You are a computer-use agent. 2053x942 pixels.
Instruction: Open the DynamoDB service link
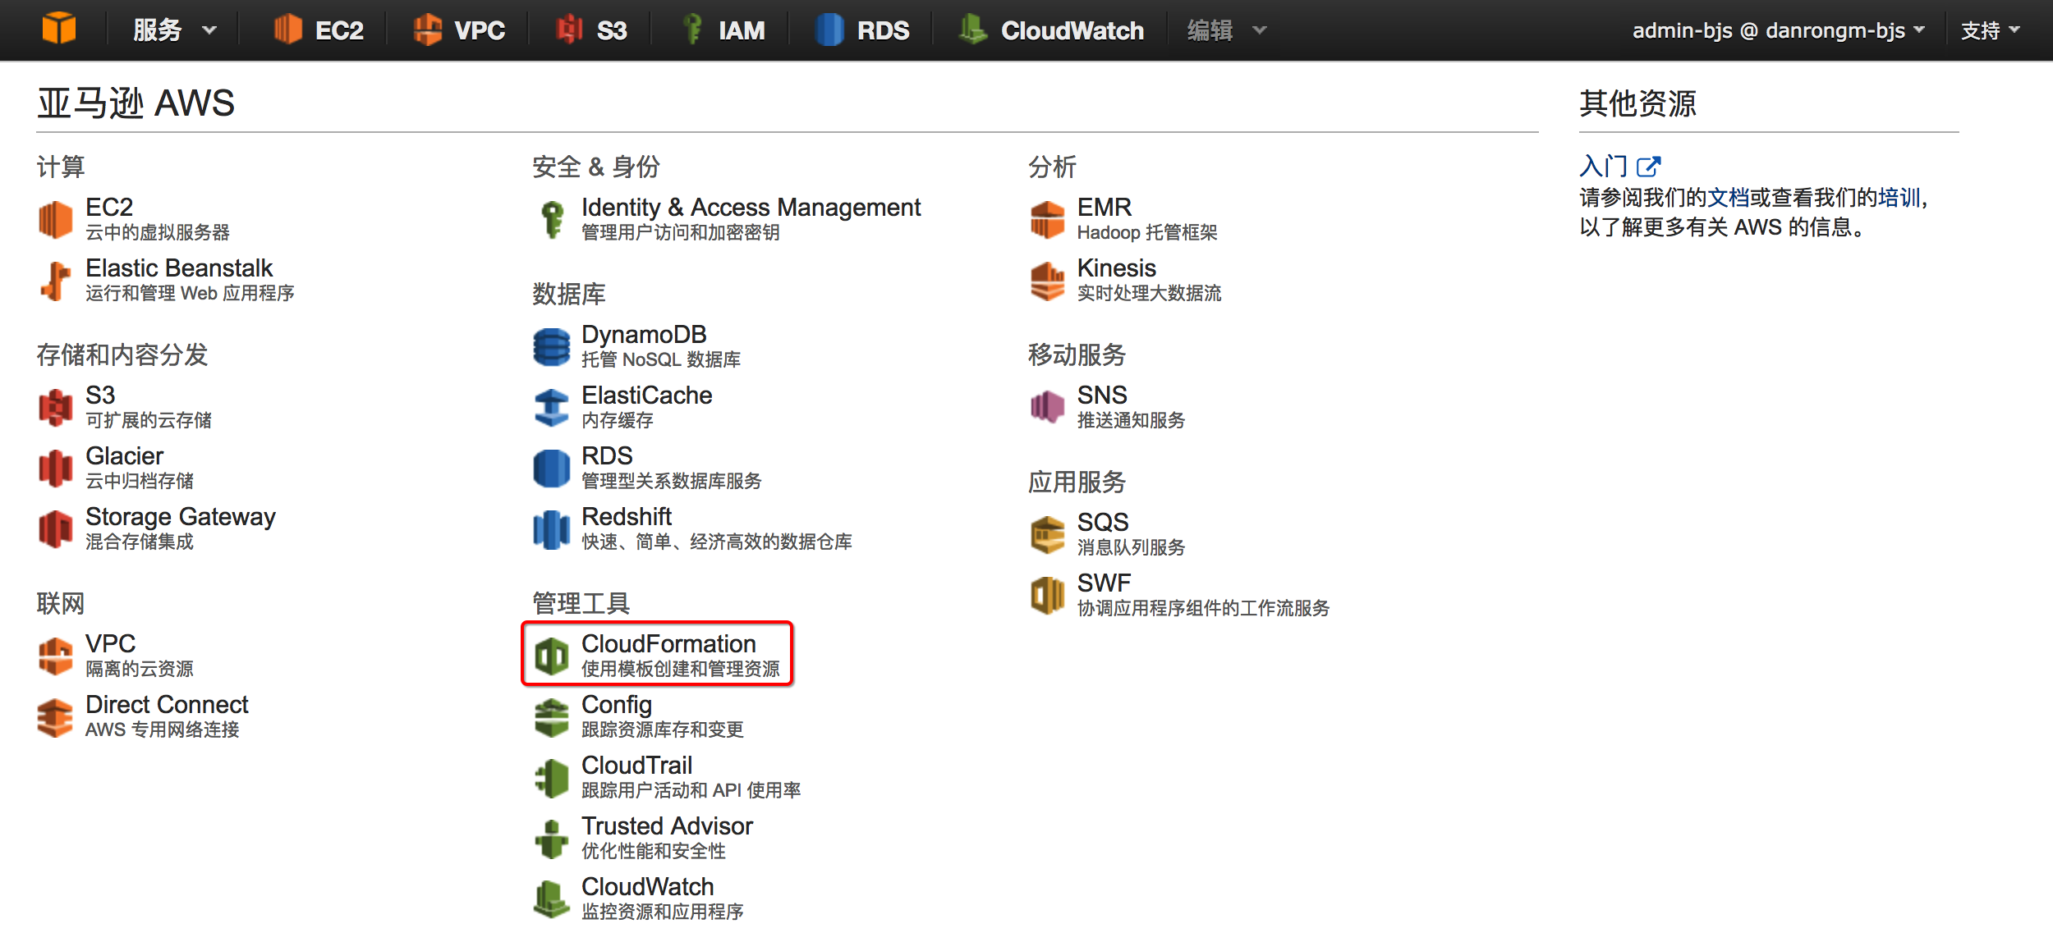644,335
